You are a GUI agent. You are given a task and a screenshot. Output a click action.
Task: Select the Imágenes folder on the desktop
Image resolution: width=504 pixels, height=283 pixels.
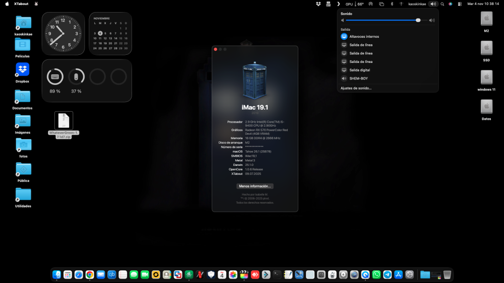[23, 121]
